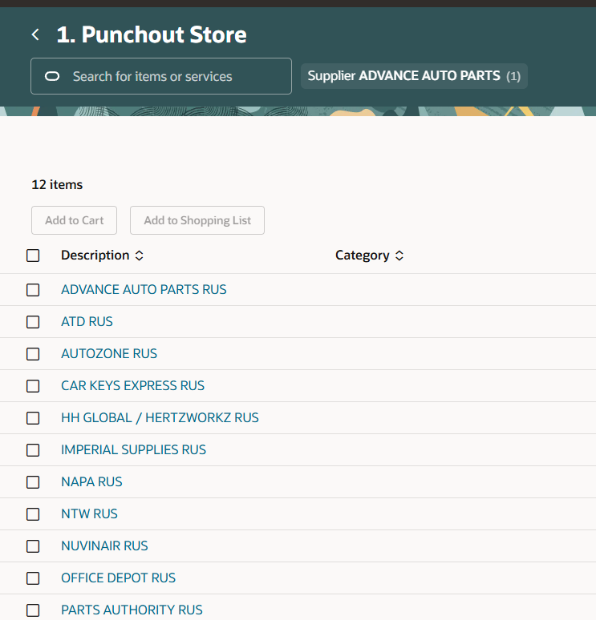Open the Supplier ADVANCE AUTO PARTS filter chip
596x620 pixels.
(x=414, y=76)
